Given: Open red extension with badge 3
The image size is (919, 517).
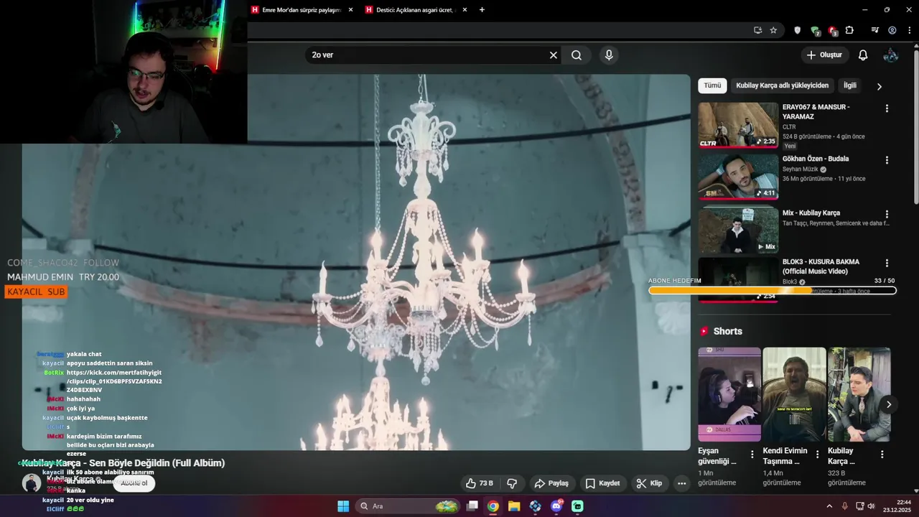Looking at the screenshot, I should pyautogui.click(x=832, y=30).
